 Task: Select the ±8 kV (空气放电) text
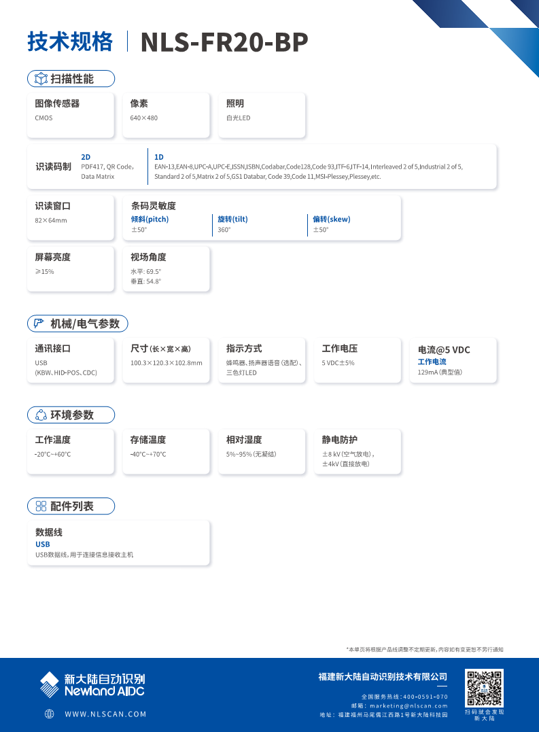[x=347, y=454]
